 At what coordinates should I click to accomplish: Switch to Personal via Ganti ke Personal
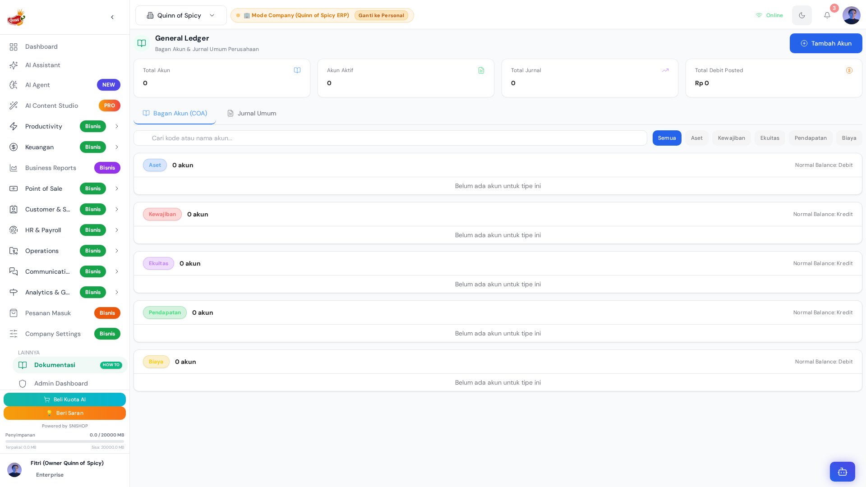381,15
